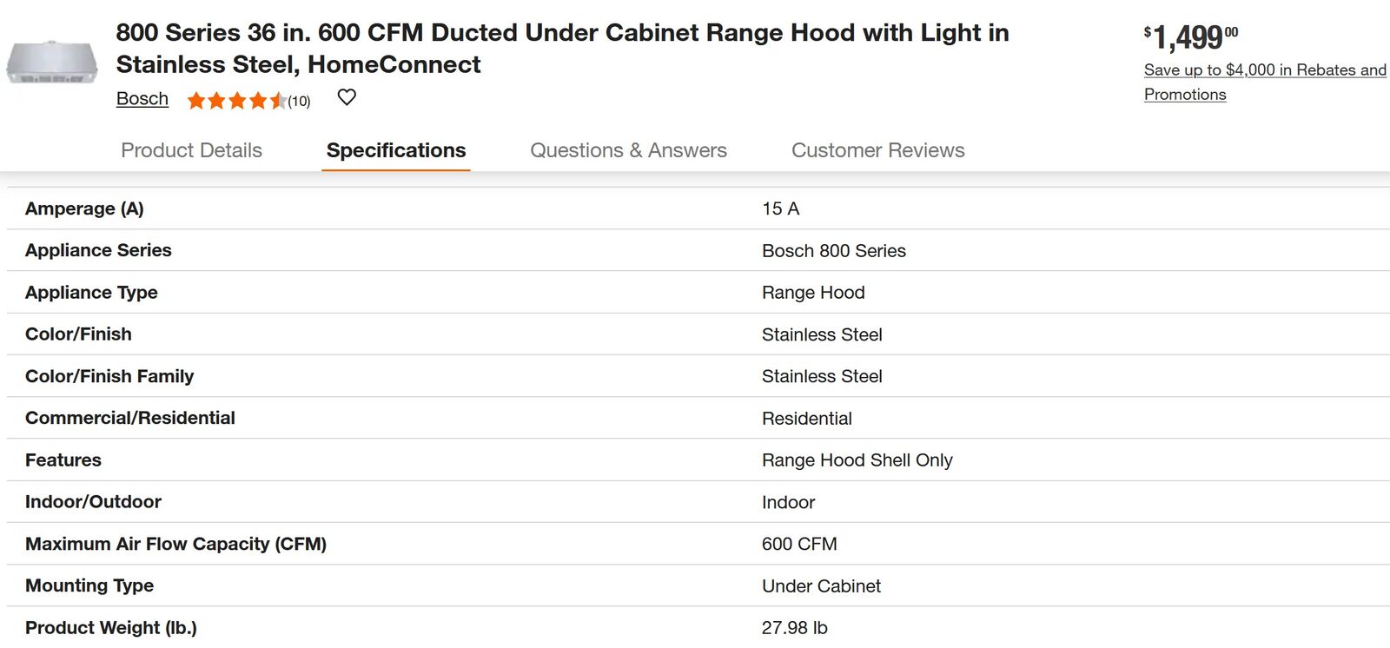Click the Amperage (A) row label
Viewport: 1390px width, 648px height.
[x=84, y=208]
